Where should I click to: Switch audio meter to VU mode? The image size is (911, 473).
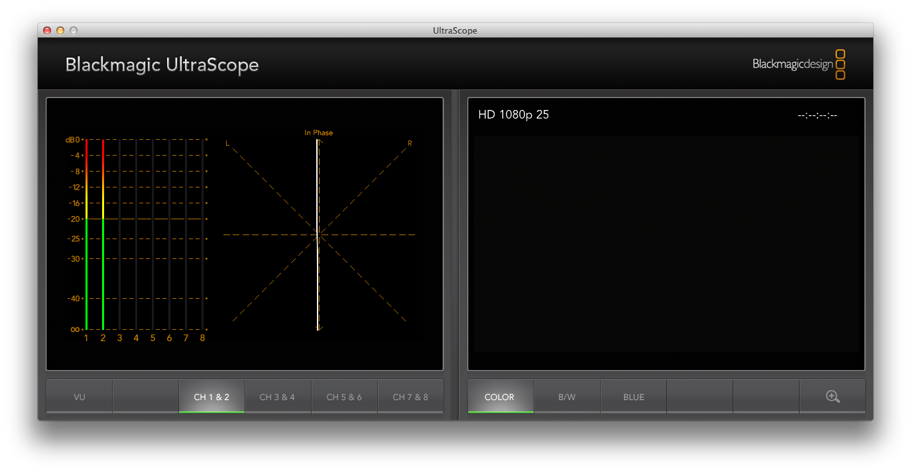(x=80, y=396)
